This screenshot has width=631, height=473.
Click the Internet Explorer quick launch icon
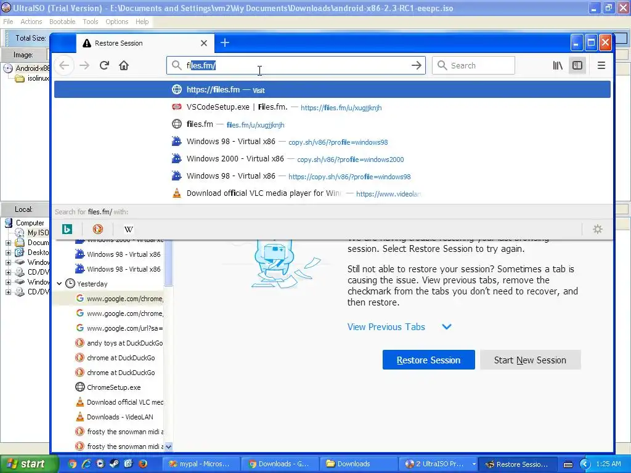click(86, 464)
